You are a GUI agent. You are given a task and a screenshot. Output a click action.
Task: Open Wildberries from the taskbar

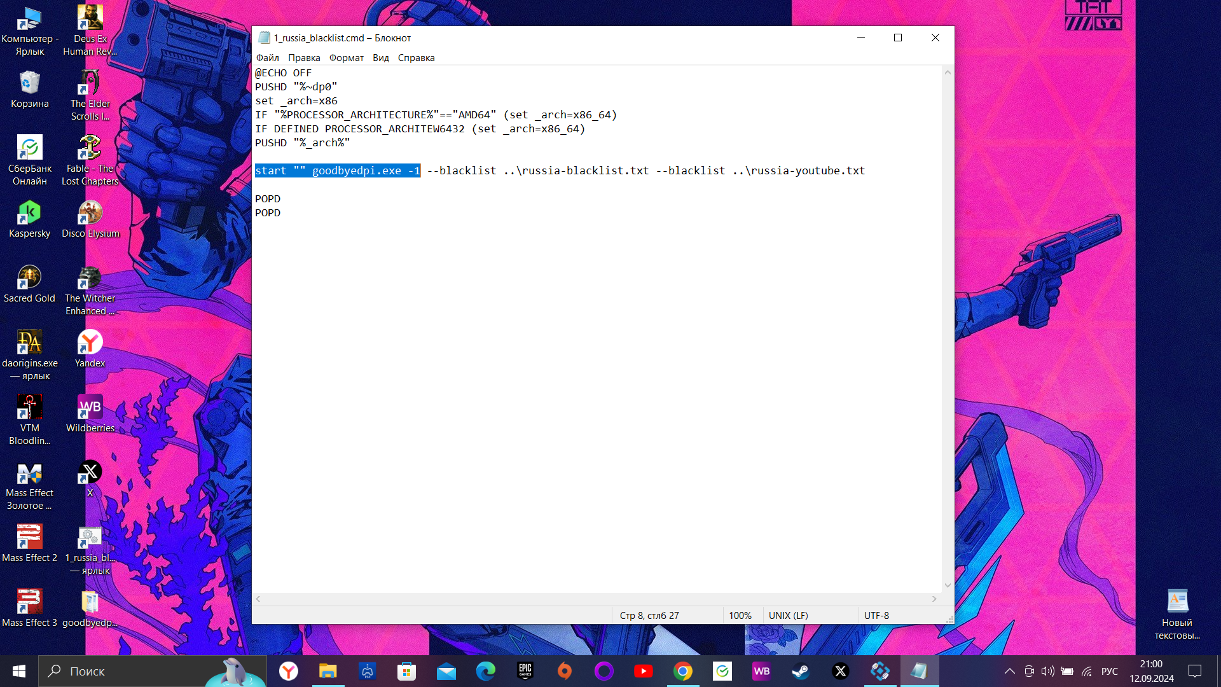(762, 671)
